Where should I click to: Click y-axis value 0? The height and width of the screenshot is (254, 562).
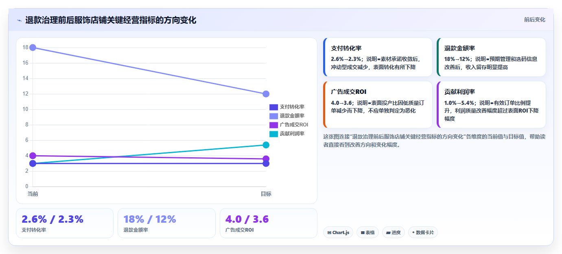tap(26, 187)
